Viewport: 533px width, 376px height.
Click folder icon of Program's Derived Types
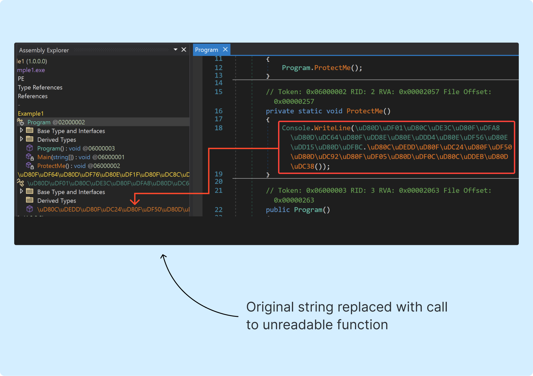[x=30, y=139]
